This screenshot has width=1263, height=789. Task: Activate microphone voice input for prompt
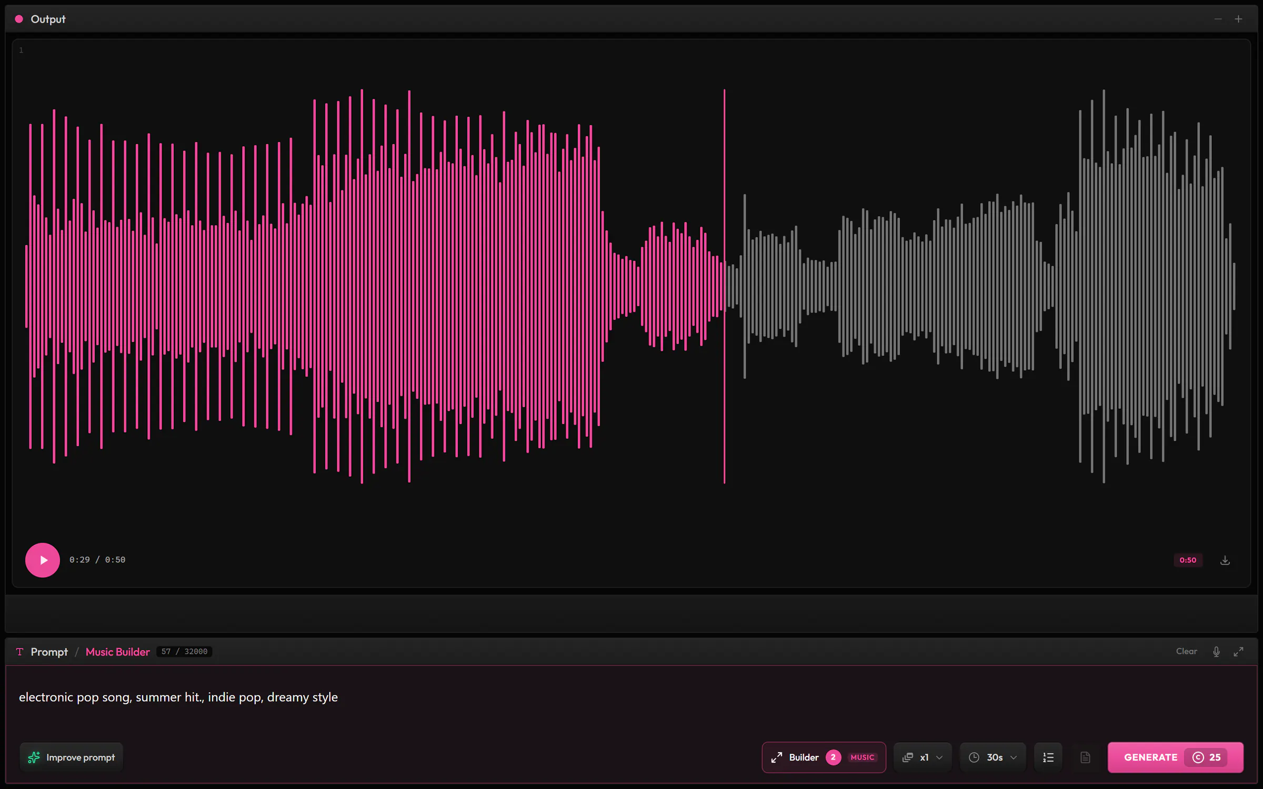(1216, 652)
